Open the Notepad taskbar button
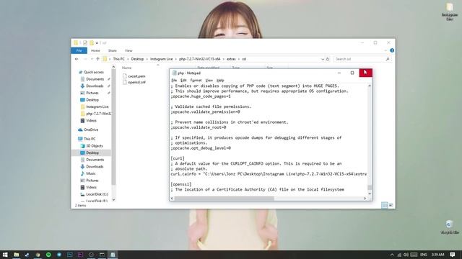This screenshot has width=462, height=259. 113,255
